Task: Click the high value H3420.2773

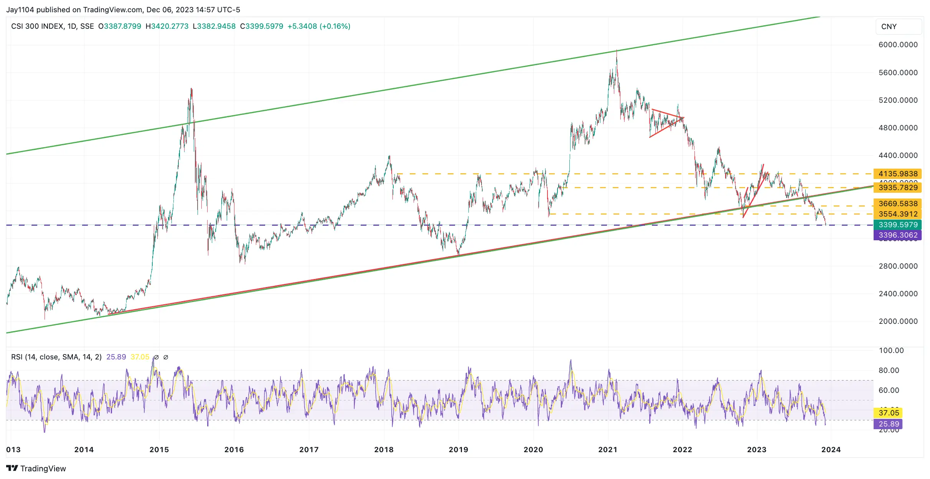Action: tap(167, 26)
